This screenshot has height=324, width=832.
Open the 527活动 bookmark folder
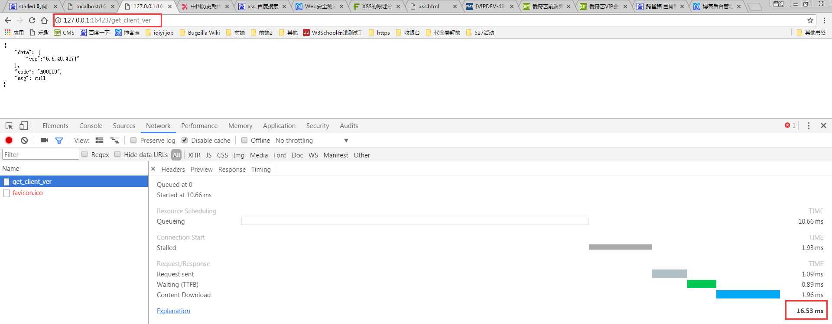(x=480, y=32)
